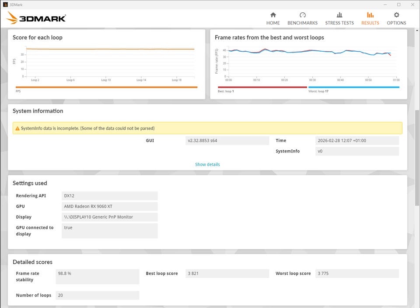Open the Benchmarks gauge icon
Viewport: 420px width, 308px height.
click(x=302, y=15)
